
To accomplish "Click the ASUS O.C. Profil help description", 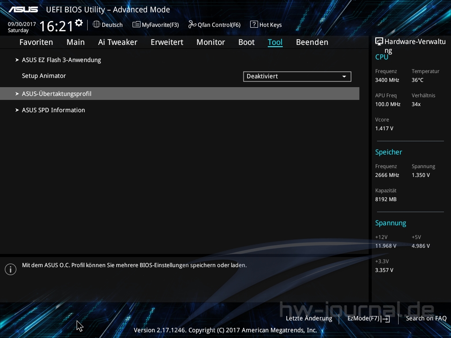I will point(134,265).
